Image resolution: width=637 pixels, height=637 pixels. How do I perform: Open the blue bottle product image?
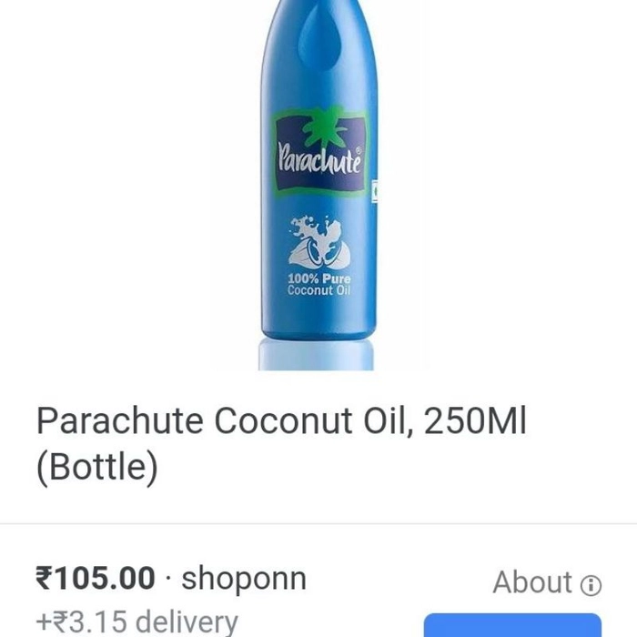[318, 185]
